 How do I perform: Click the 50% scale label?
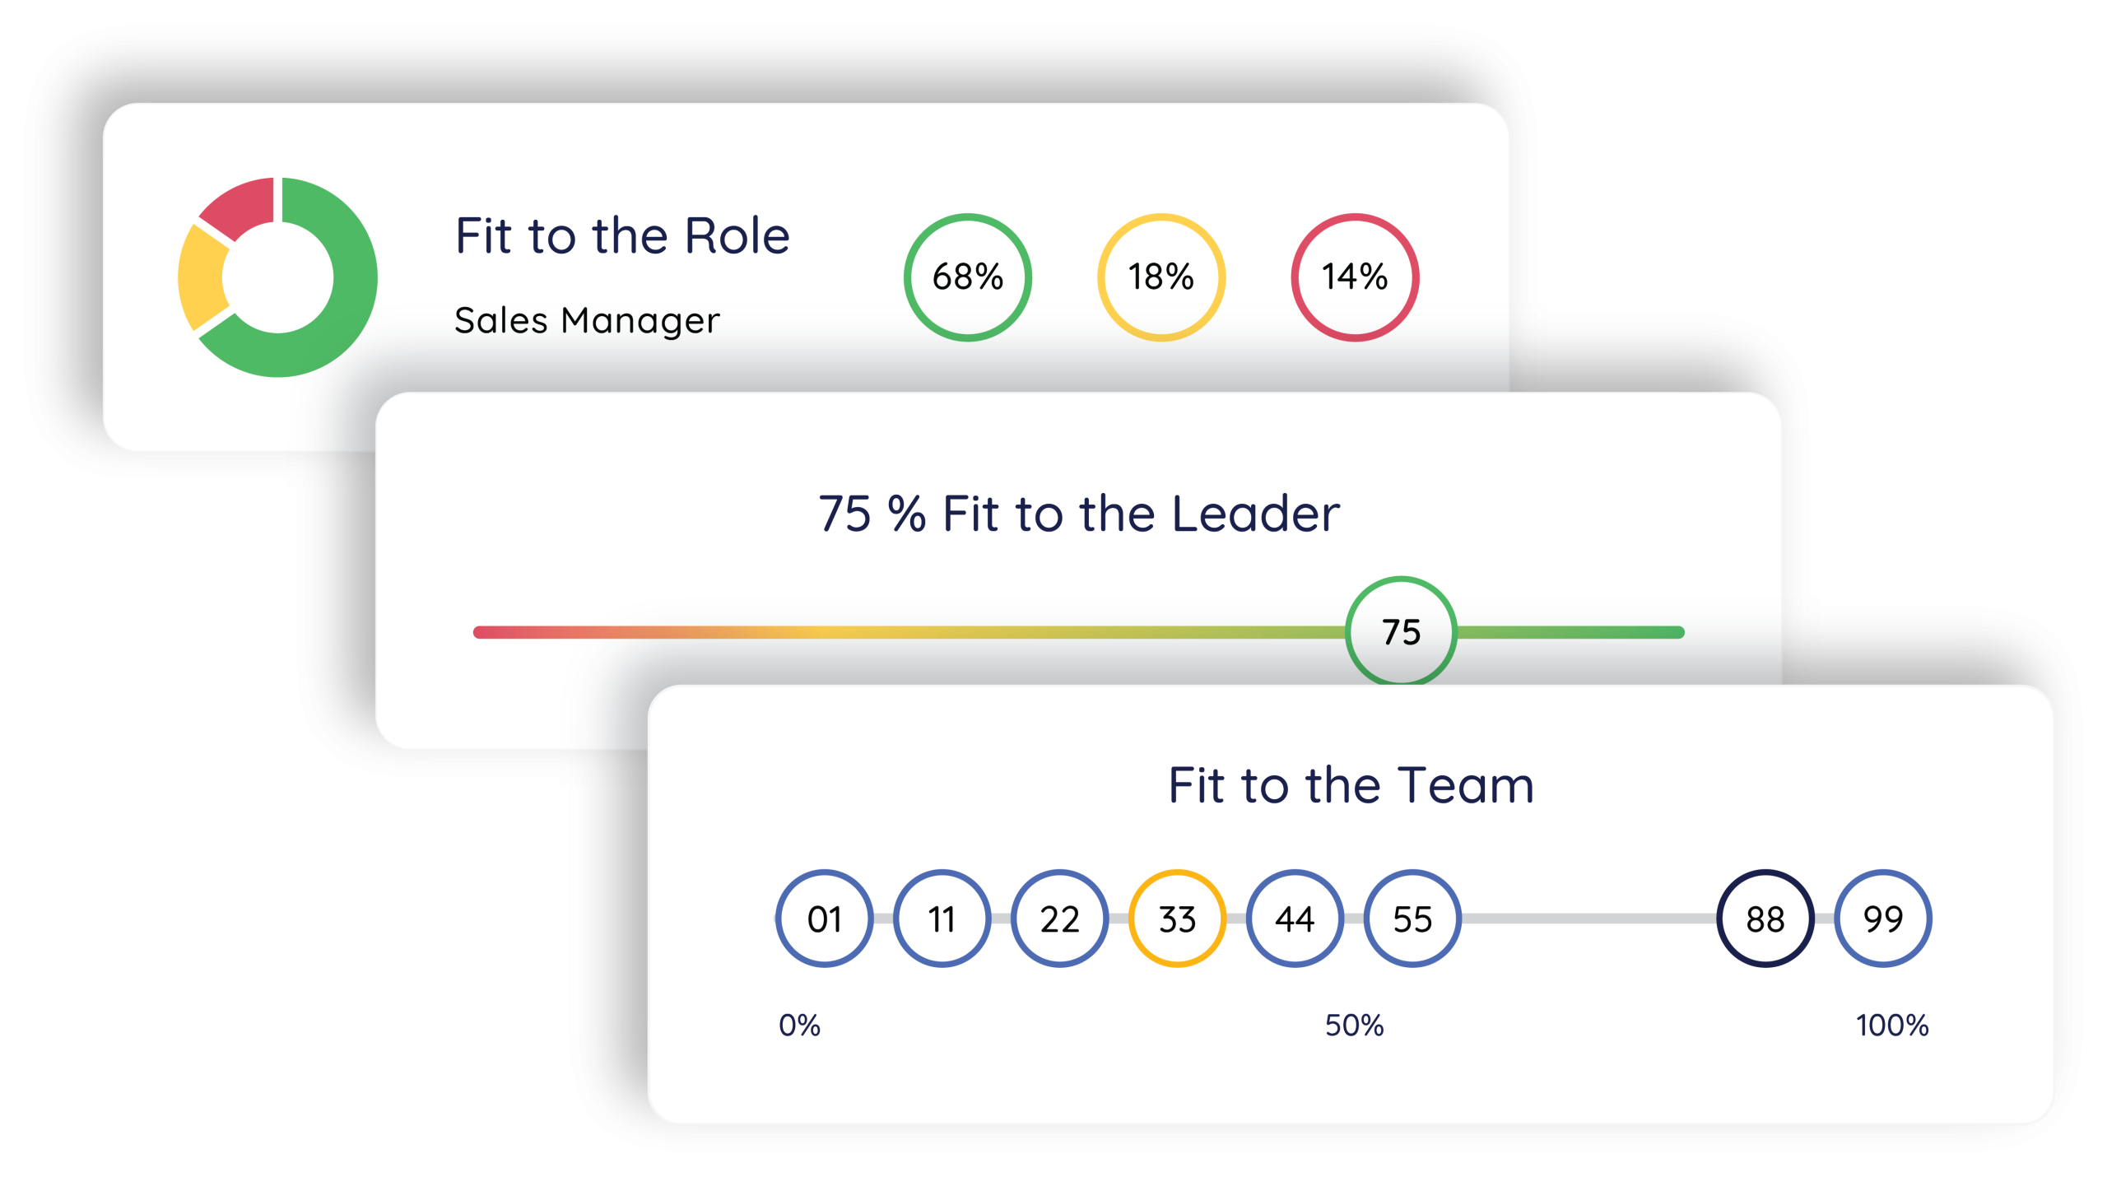tap(1354, 1026)
